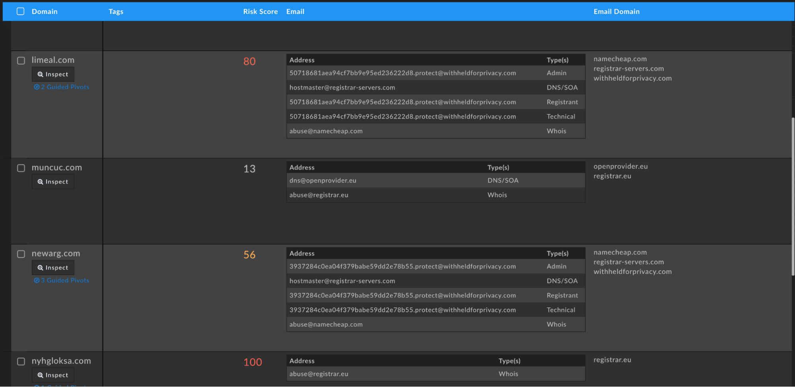Image resolution: width=795 pixels, height=387 pixels.
Task: Toggle the select-all checkbox in the header
Action: [20, 11]
